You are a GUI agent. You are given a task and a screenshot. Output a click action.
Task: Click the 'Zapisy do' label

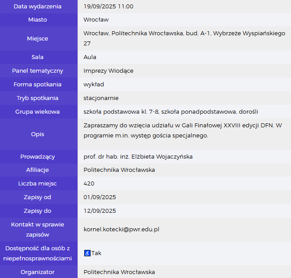pyautogui.click(x=37, y=211)
